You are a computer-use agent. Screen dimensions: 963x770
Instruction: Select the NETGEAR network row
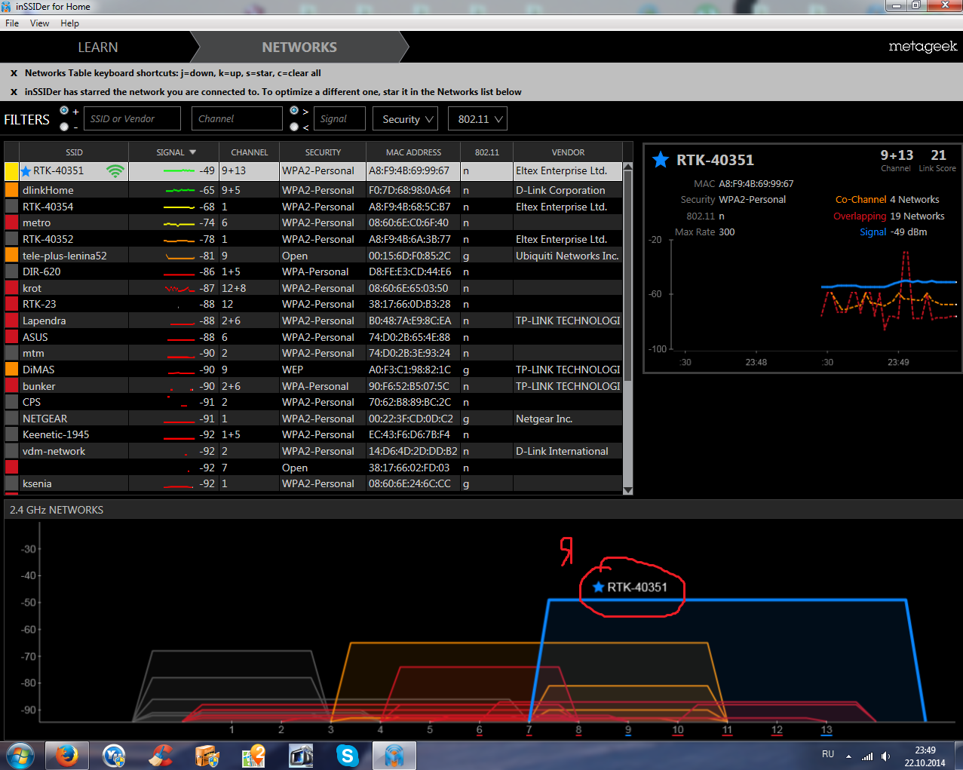pyautogui.click(x=314, y=419)
